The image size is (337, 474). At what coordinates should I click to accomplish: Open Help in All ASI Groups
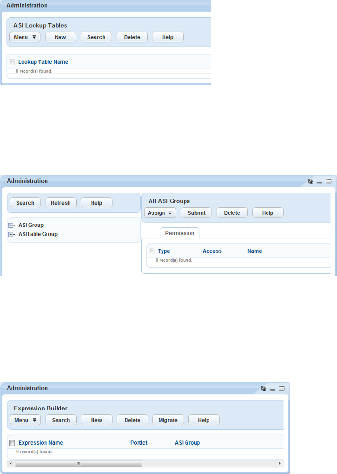pyautogui.click(x=268, y=213)
